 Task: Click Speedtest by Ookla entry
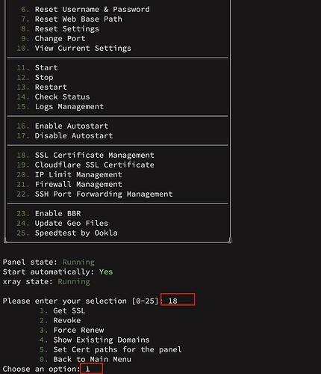point(67,233)
